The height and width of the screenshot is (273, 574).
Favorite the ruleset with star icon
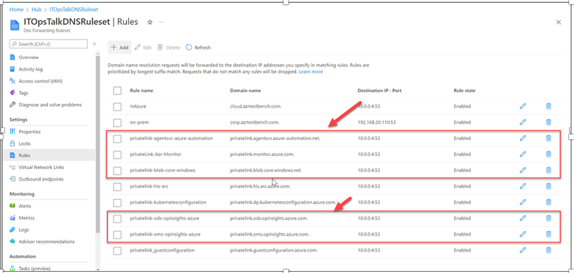click(150, 22)
